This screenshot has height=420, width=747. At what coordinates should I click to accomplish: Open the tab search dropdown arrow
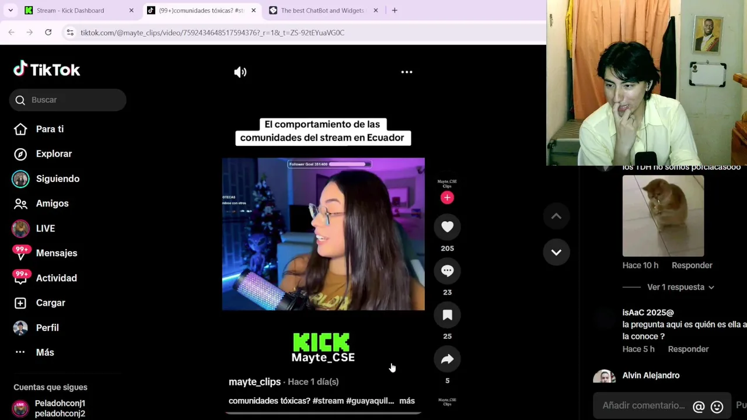click(11, 10)
